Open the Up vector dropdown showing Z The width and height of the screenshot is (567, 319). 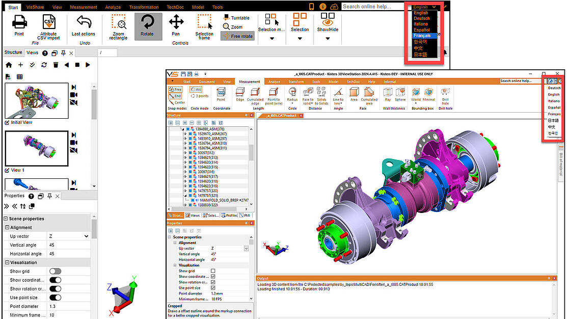coord(68,236)
